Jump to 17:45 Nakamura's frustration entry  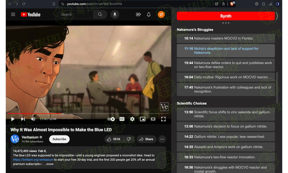pos(226,89)
